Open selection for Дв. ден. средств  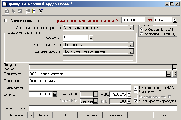(131, 51)
